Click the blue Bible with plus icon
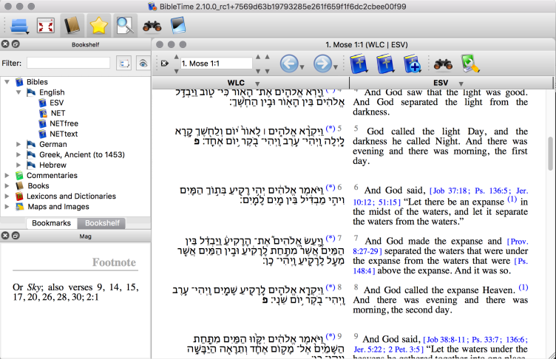 [412, 64]
